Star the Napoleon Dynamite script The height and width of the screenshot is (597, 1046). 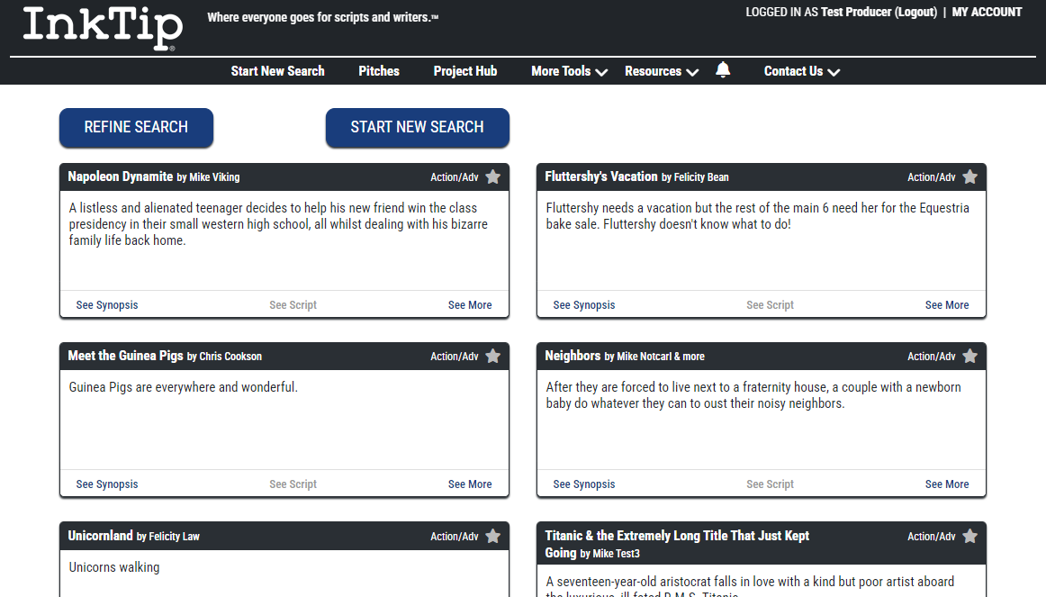coord(492,177)
